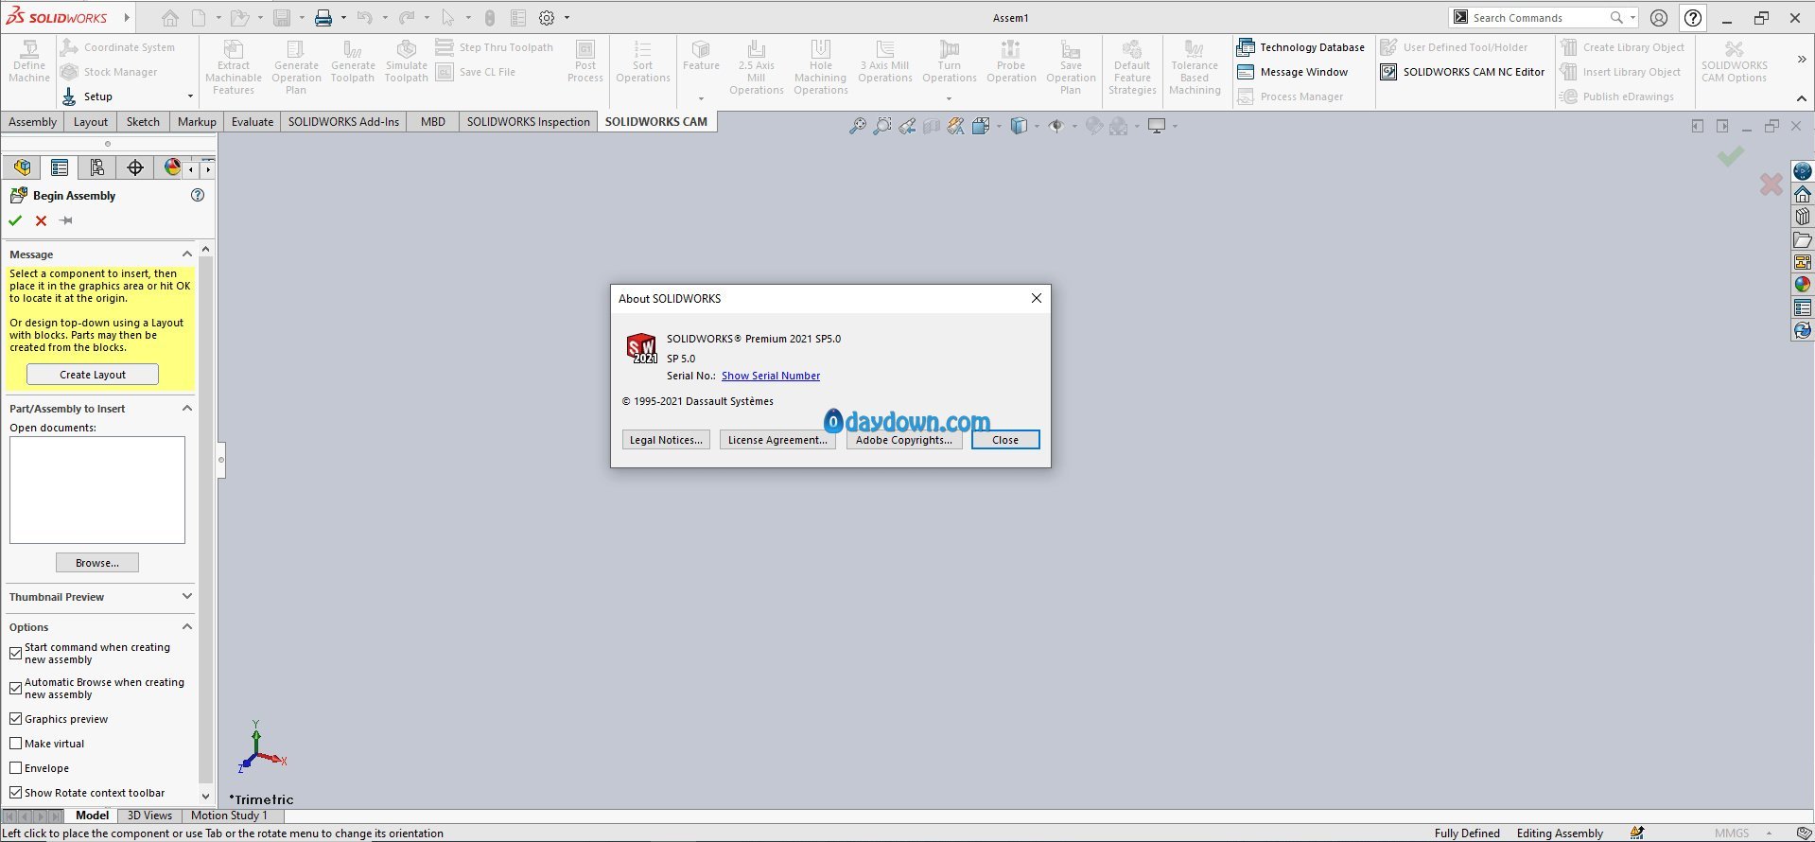Open the Message Window
The height and width of the screenshot is (842, 1815).
1292,72
